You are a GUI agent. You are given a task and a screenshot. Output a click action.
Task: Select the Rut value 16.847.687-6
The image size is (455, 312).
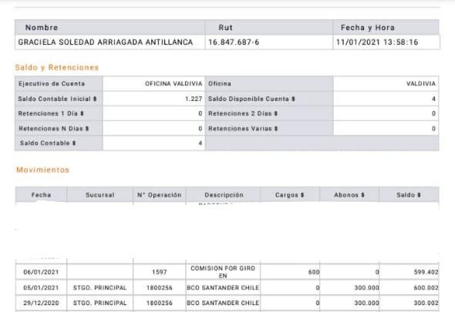pos(234,42)
